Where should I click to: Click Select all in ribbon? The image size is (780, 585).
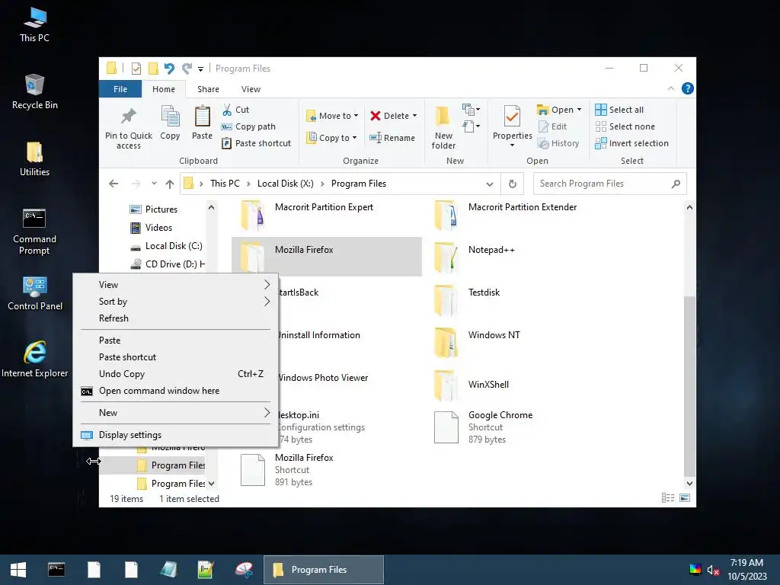(619, 110)
